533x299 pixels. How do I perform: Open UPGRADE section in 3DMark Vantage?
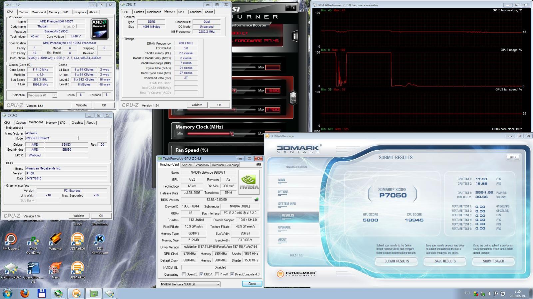[284, 227]
